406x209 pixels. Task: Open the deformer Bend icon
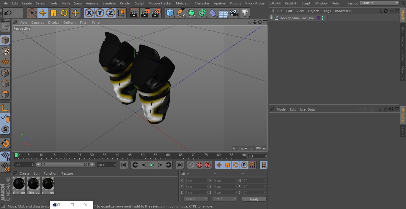[x=213, y=13]
